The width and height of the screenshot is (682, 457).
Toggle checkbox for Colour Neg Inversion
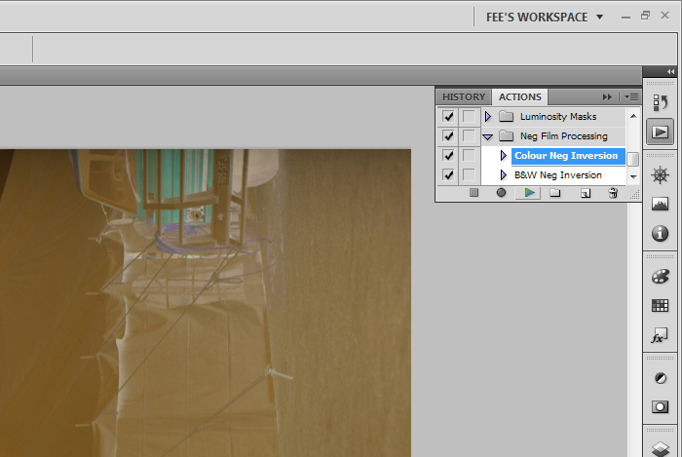448,155
